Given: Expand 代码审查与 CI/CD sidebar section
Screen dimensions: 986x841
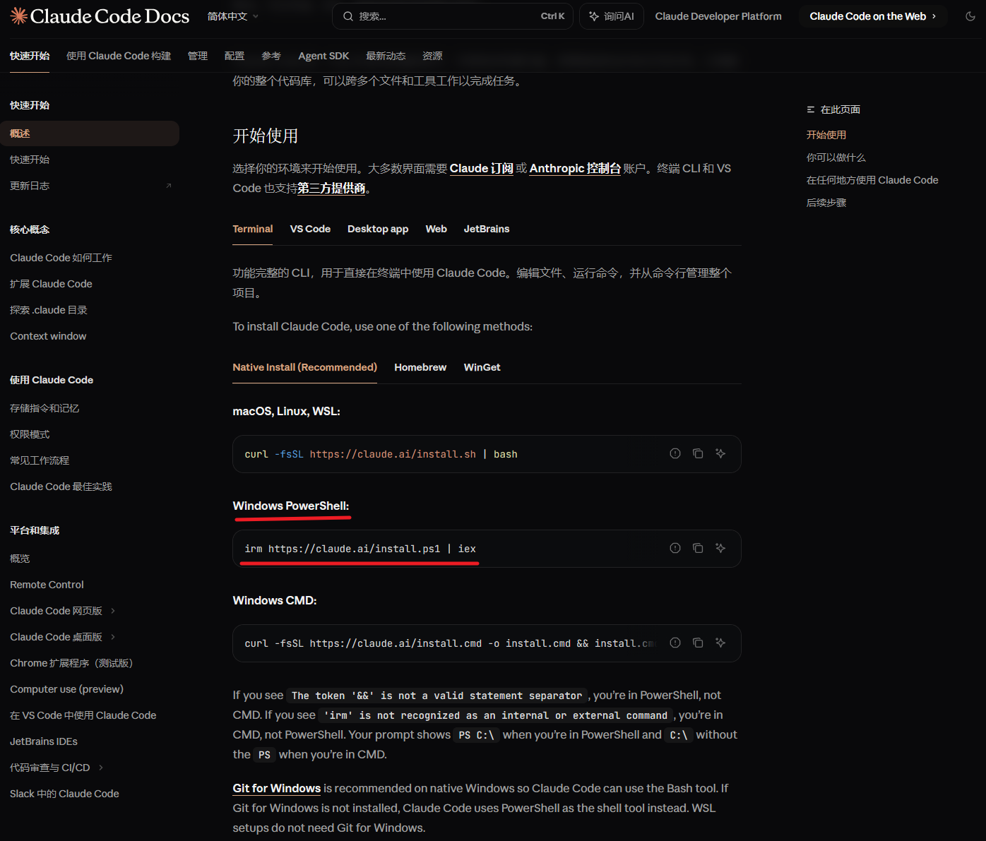Looking at the screenshot, I should pyautogui.click(x=101, y=768).
